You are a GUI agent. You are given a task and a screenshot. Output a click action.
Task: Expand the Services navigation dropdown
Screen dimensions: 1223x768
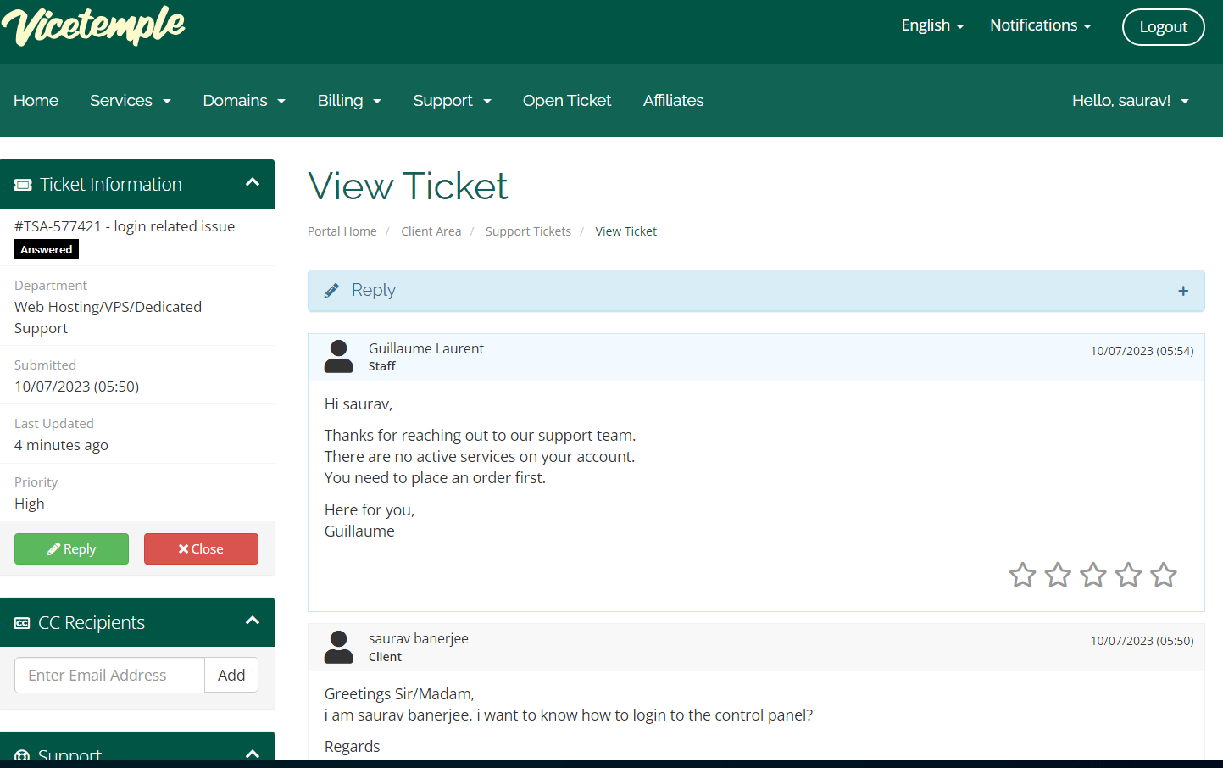[x=130, y=100]
